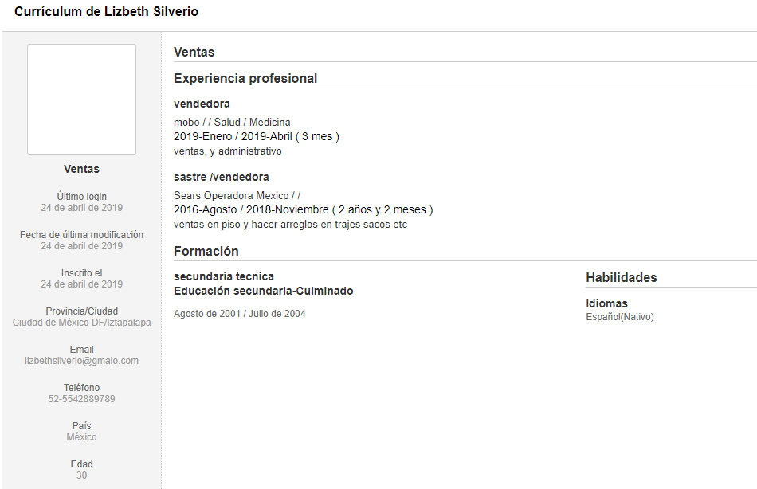Click the 'Español(Nativo)' language entry

tap(620, 317)
